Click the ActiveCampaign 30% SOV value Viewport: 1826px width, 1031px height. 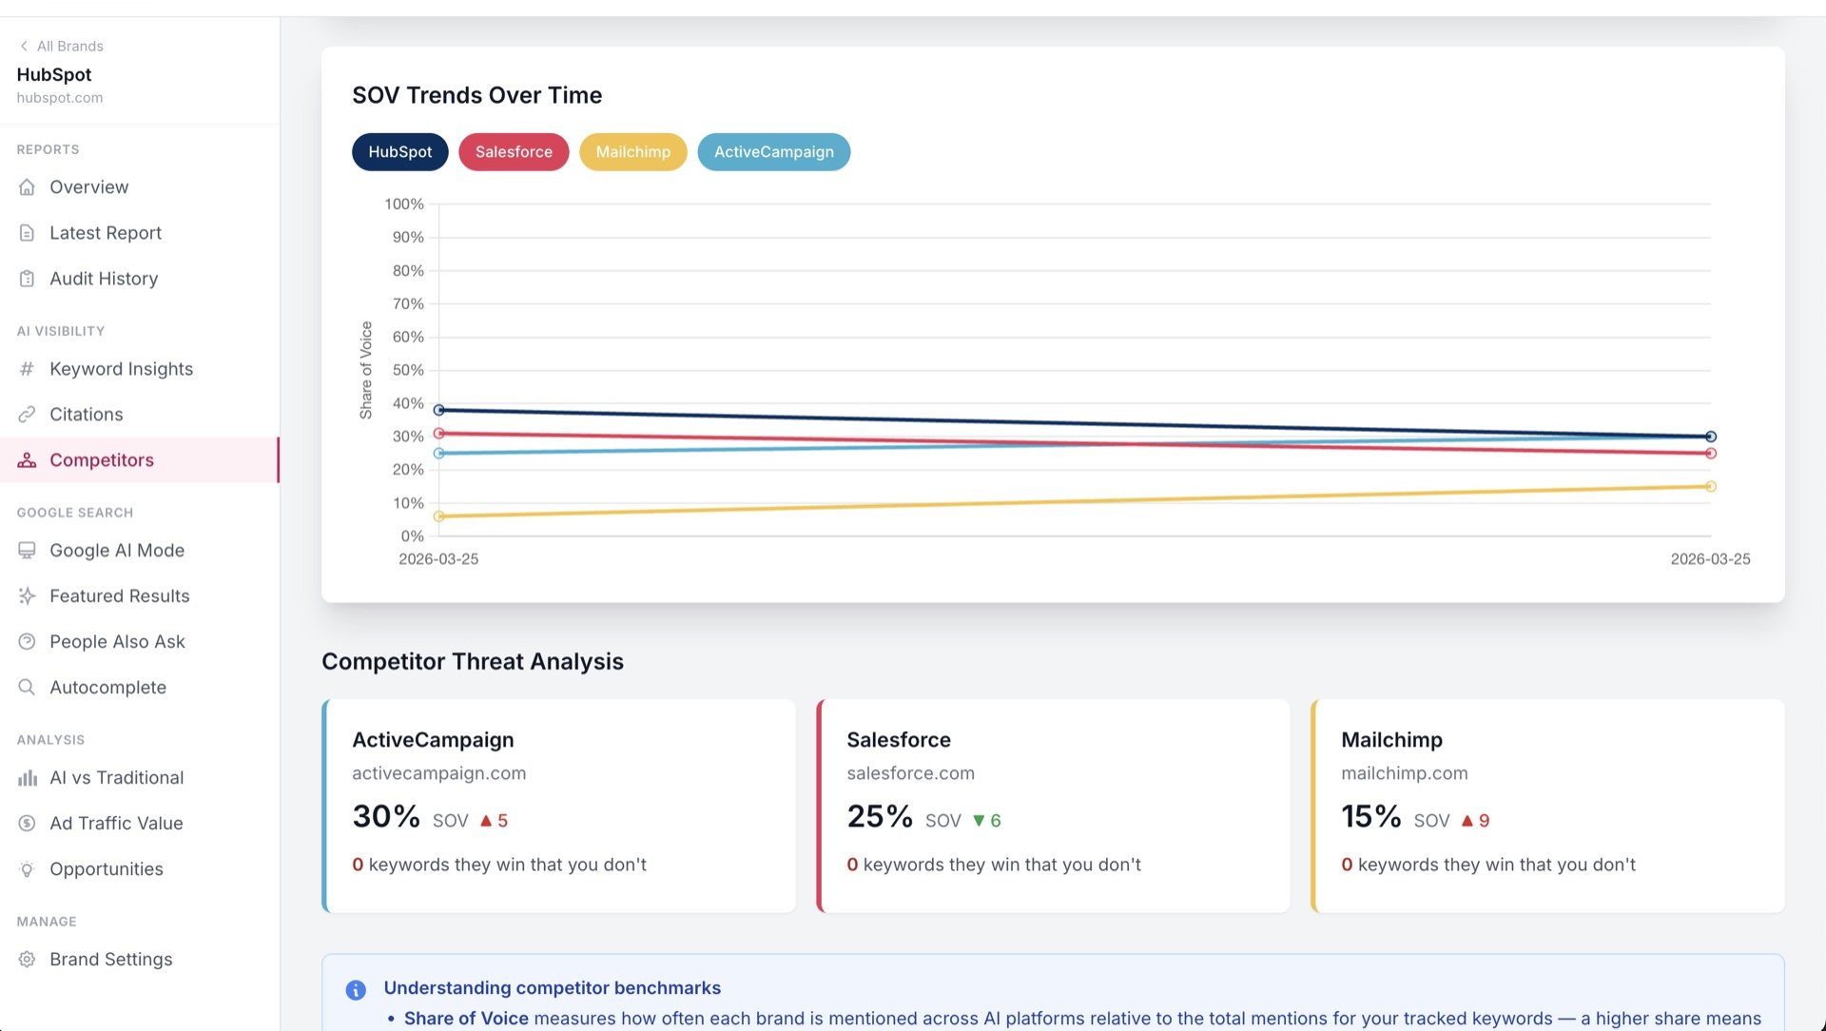tap(386, 817)
